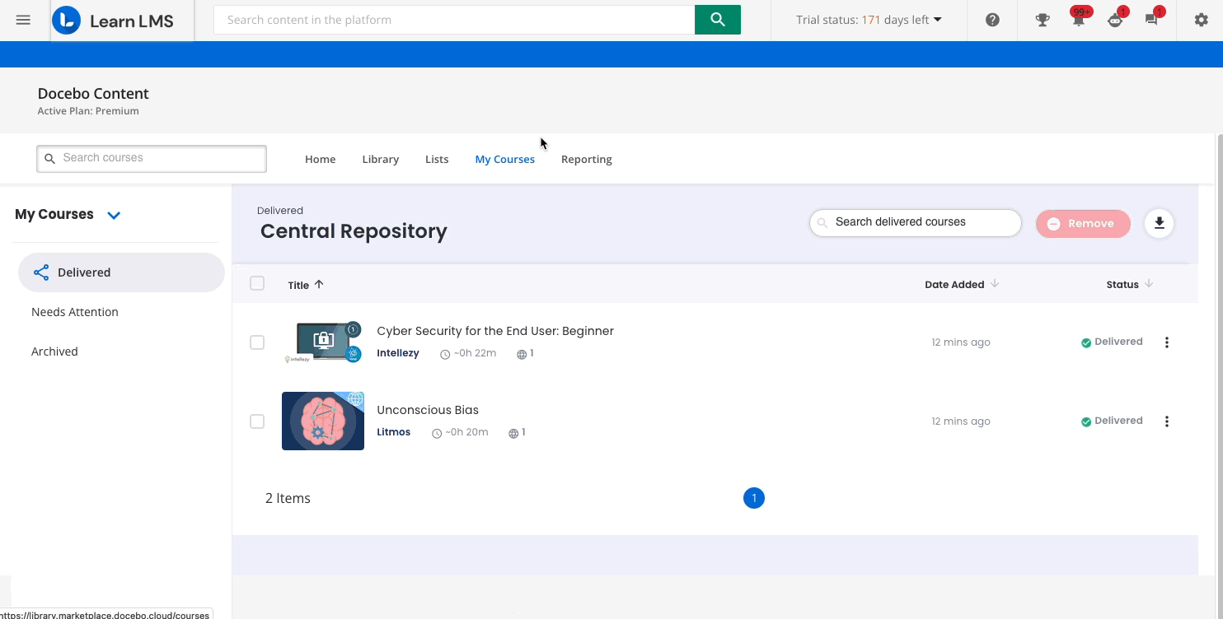Check the Cyber Security course row checkbox
This screenshot has height=619, width=1223.
pos(257,342)
